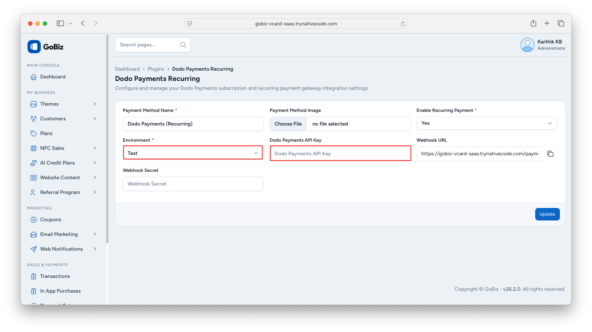Go forward with Safari's forward arrow

[96, 23]
